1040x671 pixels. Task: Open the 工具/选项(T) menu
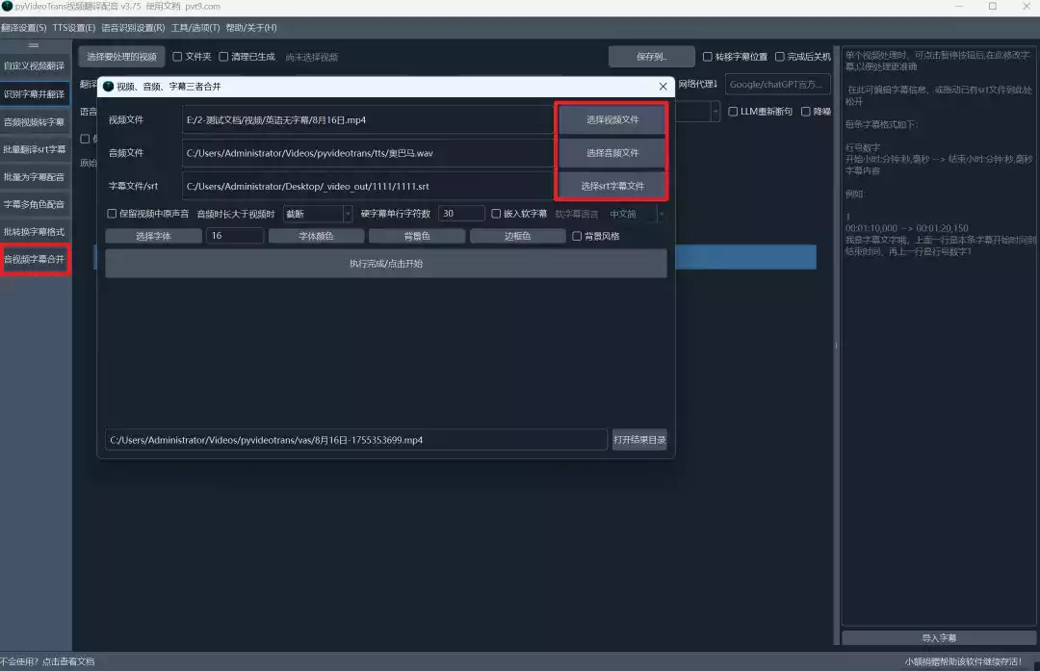click(x=195, y=28)
